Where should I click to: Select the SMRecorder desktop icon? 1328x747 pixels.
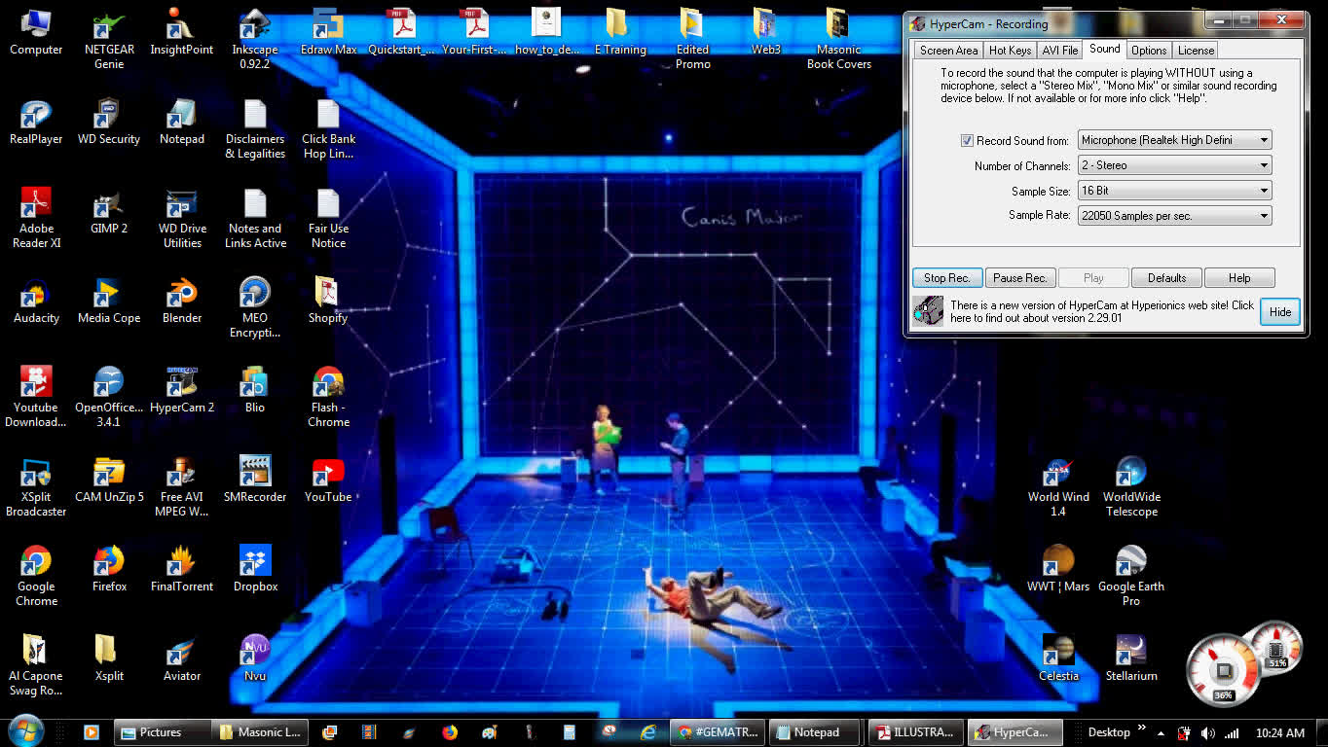255,480
